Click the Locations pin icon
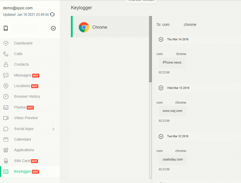The image size is (241, 183). pyautogui.click(x=6, y=86)
